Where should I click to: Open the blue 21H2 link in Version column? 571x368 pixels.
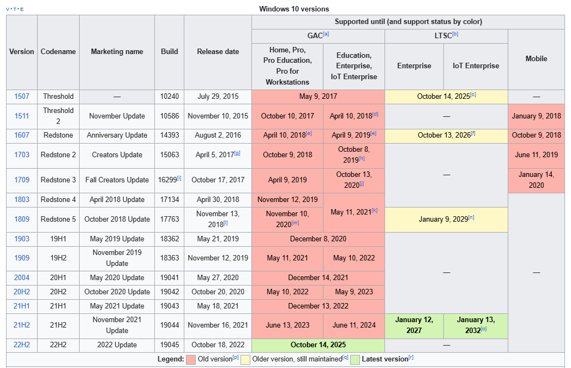click(21, 325)
